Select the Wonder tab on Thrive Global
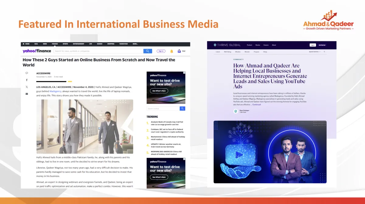Viewport: 365px width, 204px height. point(247,52)
